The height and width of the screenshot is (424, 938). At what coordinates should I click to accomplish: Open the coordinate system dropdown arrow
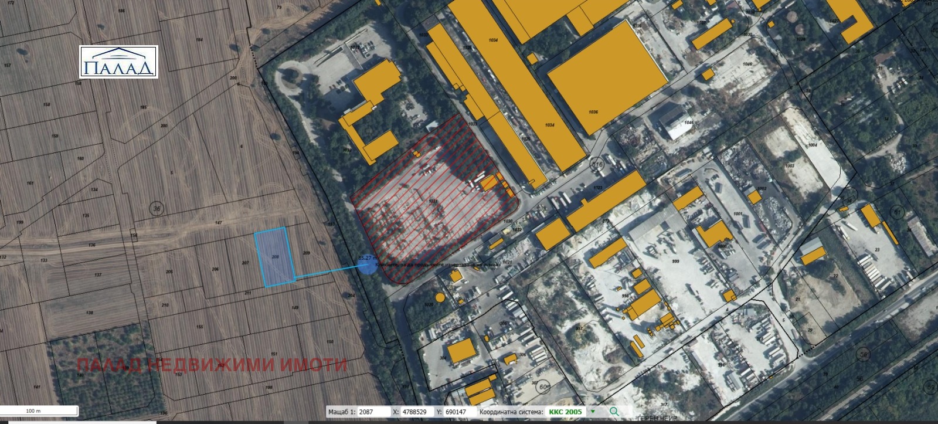(x=593, y=412)
